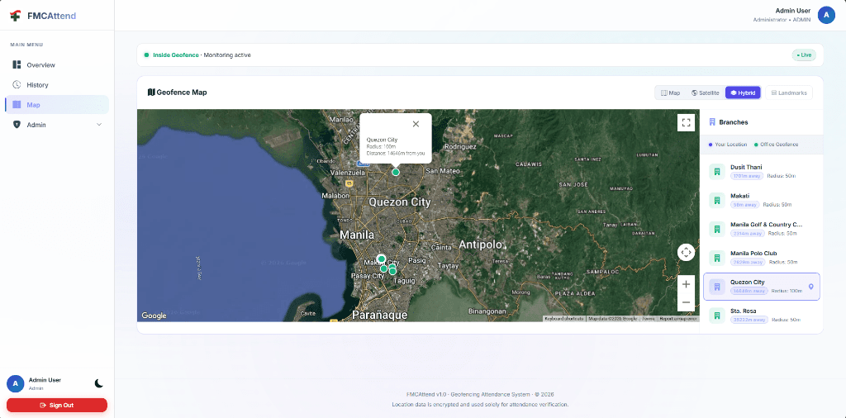Click the Sta. Rosa building icon
This screenshot has height=418, width=846.
point(717,315)
